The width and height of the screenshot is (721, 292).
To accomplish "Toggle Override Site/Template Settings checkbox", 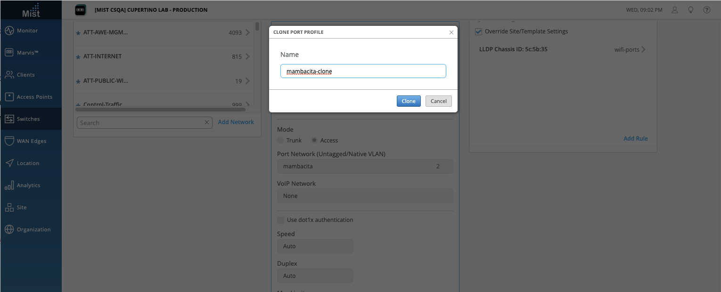I will pos(479,32).
